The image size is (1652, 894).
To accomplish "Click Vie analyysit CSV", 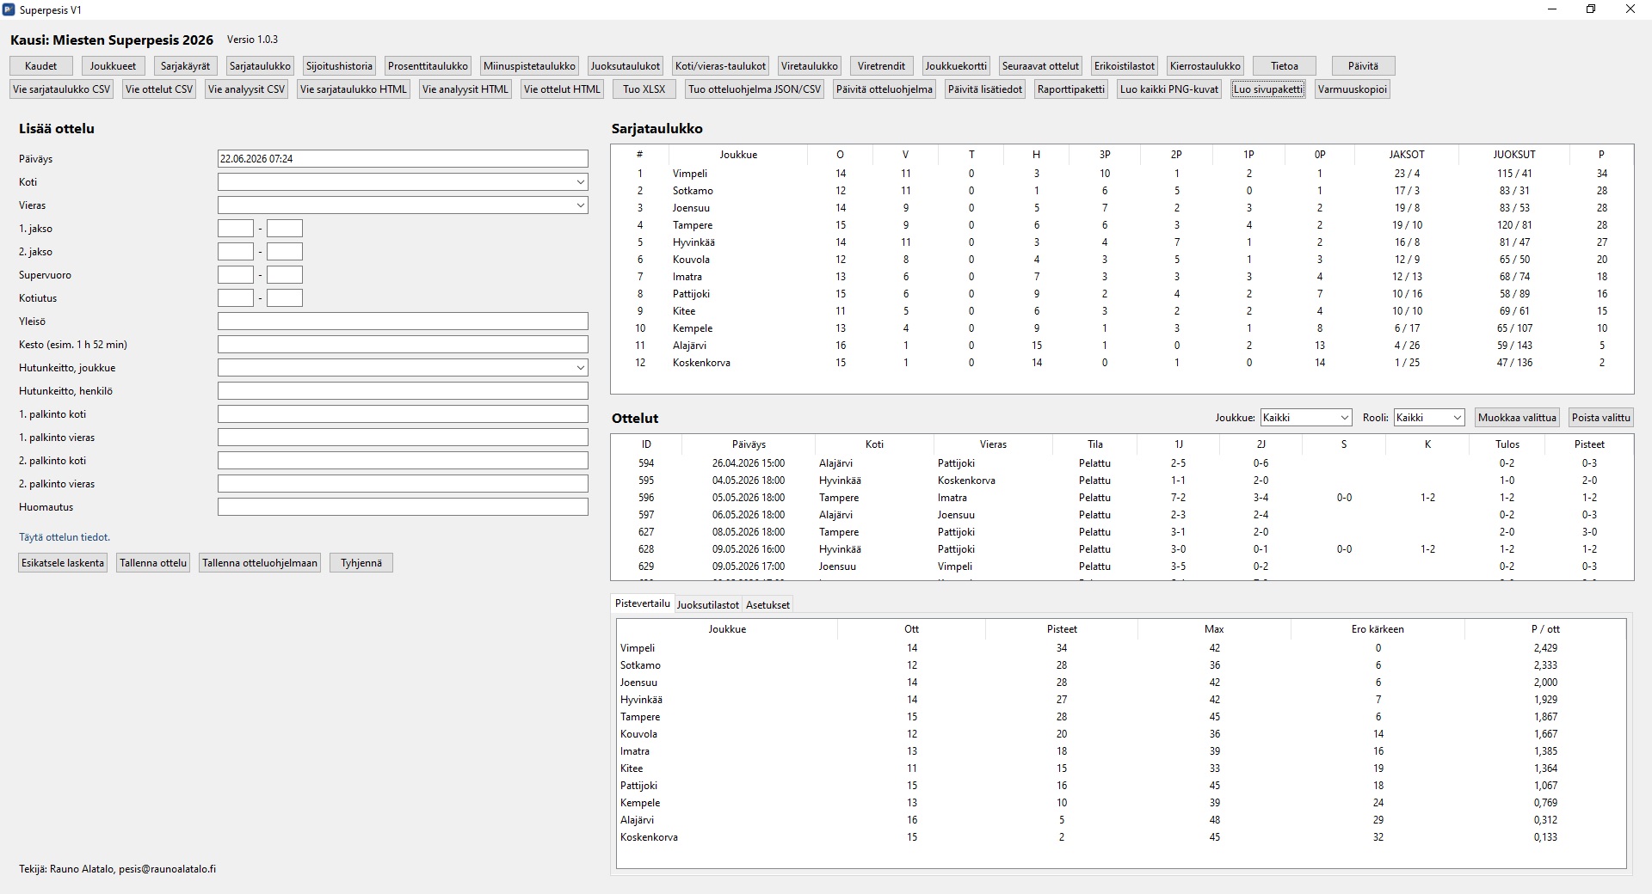I will (x=246, y=89).
